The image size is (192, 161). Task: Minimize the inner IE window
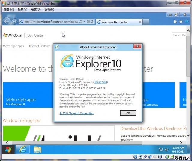(170, 15)
